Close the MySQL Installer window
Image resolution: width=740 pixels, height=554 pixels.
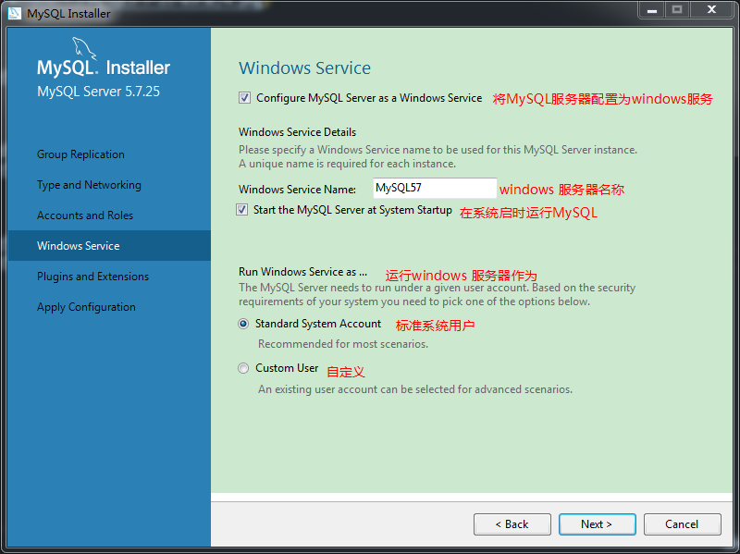tap(710, 10)
